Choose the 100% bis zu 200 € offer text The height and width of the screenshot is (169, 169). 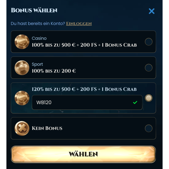(x=54, y=71)
